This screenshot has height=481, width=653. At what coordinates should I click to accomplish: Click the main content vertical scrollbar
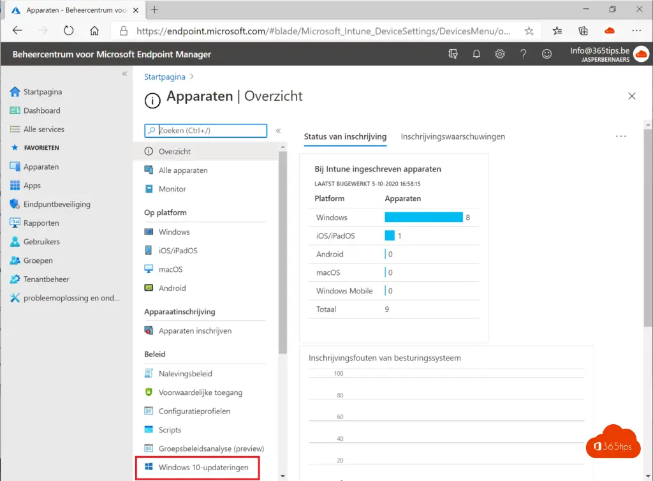(x=648, y=227)
